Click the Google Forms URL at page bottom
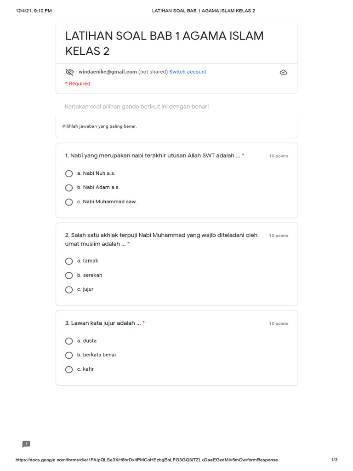 click(147, 460)
